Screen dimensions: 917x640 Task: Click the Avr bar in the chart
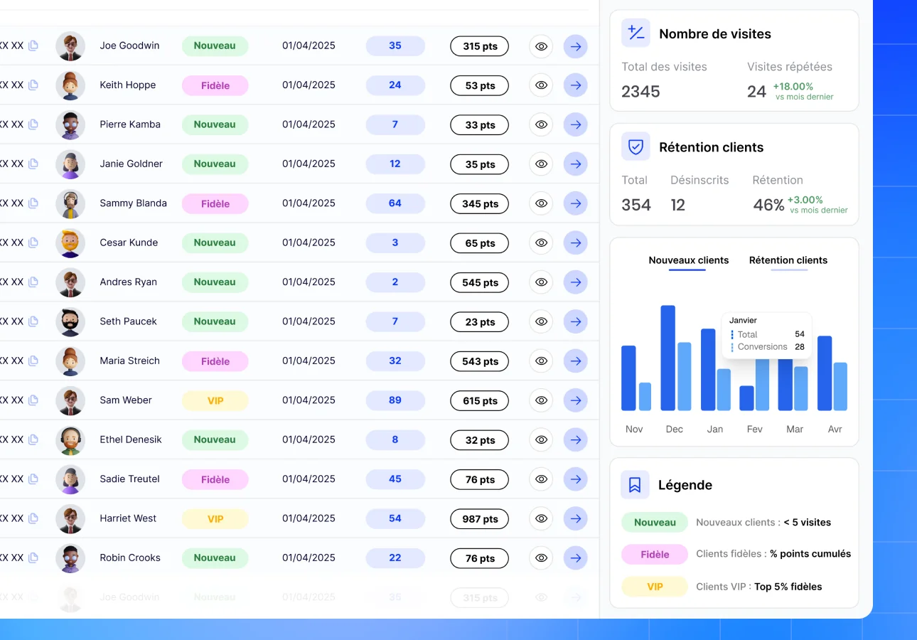point(825,373)
